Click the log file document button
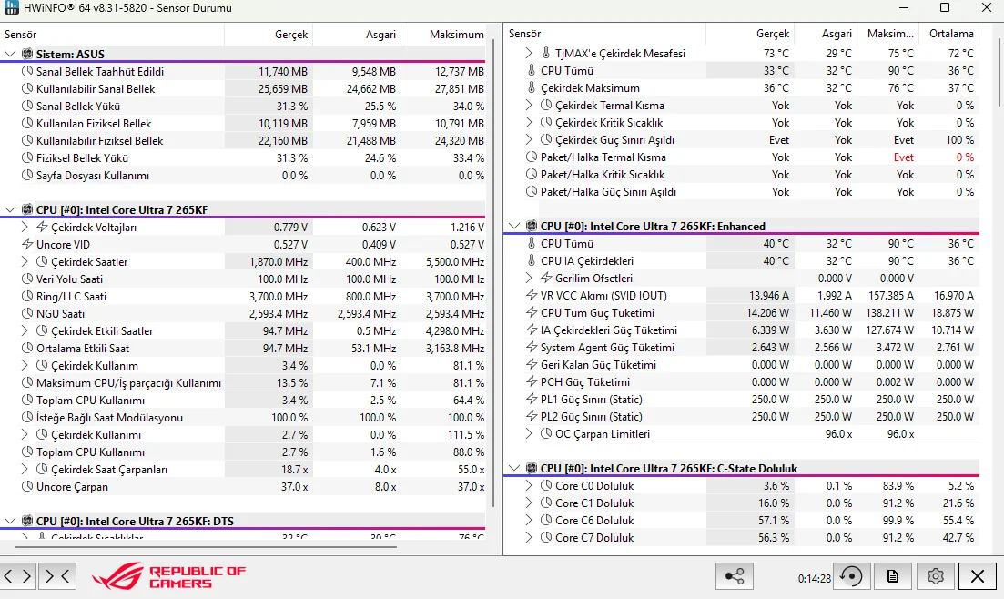Viewport: 1004px width, 599px height. pyautogui.click(x=893, y=576)
